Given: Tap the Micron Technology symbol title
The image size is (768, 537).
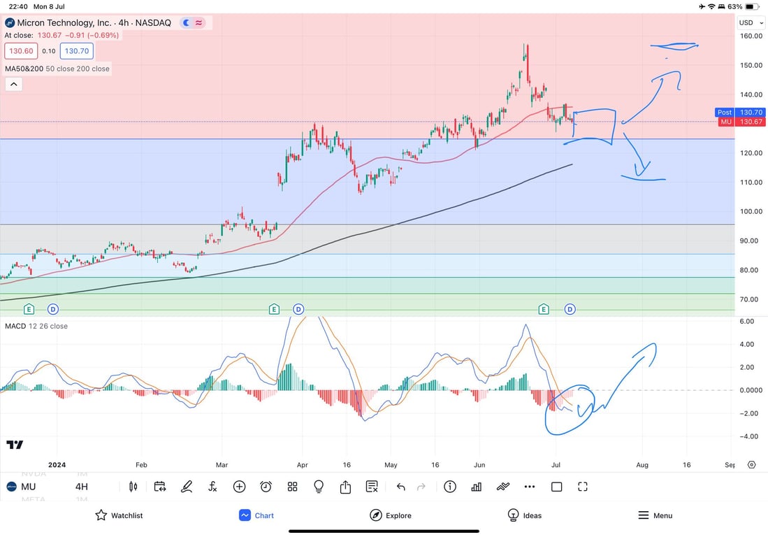Looking at the screenshot, I should point(94,22).
